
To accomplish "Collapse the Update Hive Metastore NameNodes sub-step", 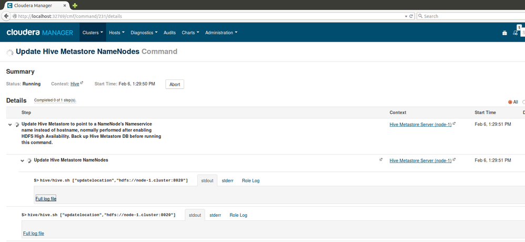I will 23,160.
